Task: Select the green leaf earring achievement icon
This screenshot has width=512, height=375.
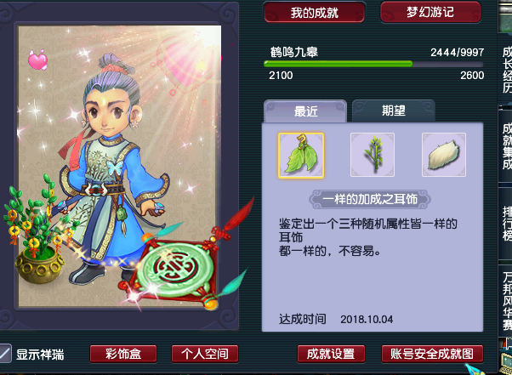Action: click(301, 156)
